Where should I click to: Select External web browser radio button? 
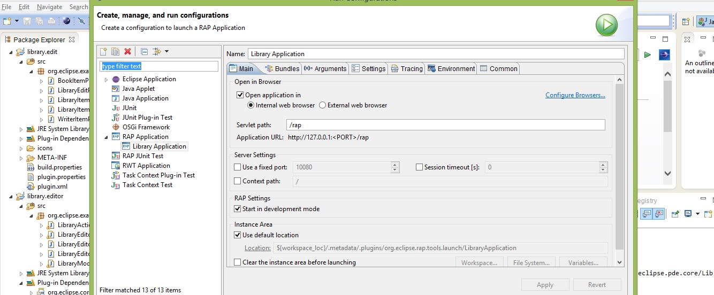click(322, 105)
